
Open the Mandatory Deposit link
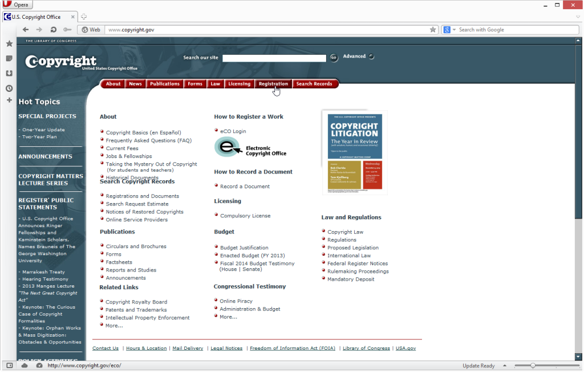pos(351,279)
